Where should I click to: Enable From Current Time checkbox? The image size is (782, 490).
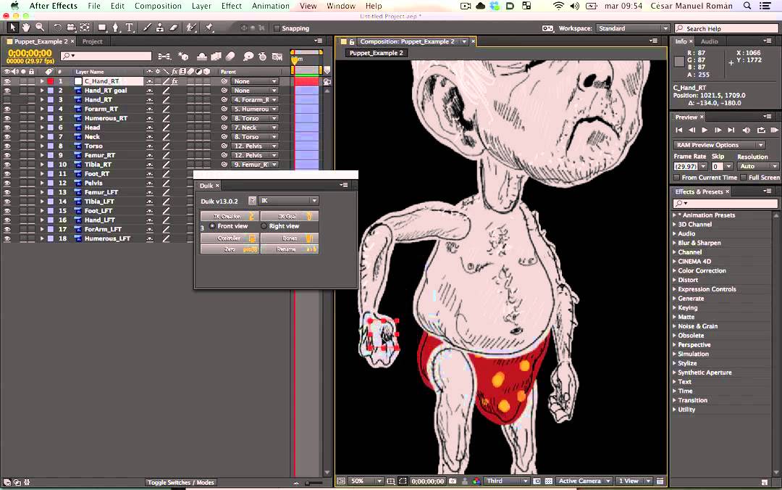(x=677, y=178)
